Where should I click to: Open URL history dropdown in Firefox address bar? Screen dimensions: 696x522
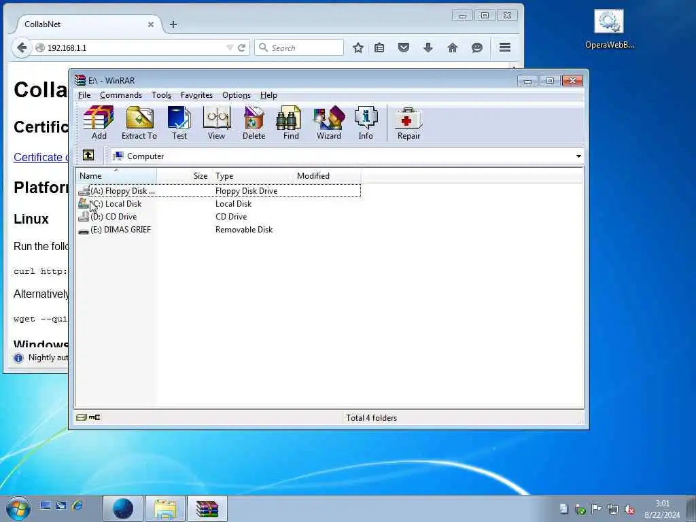coord(230,48)
